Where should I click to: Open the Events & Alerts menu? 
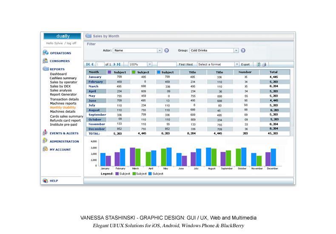[x=64, y=133]
